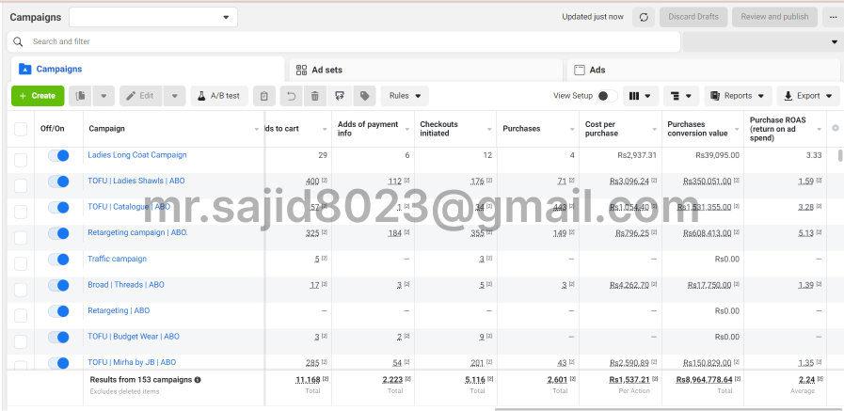Image resolution: width=844 pixels, height=411 pixels.
Task: Click the Search and filter field
Action: [343, 41]
